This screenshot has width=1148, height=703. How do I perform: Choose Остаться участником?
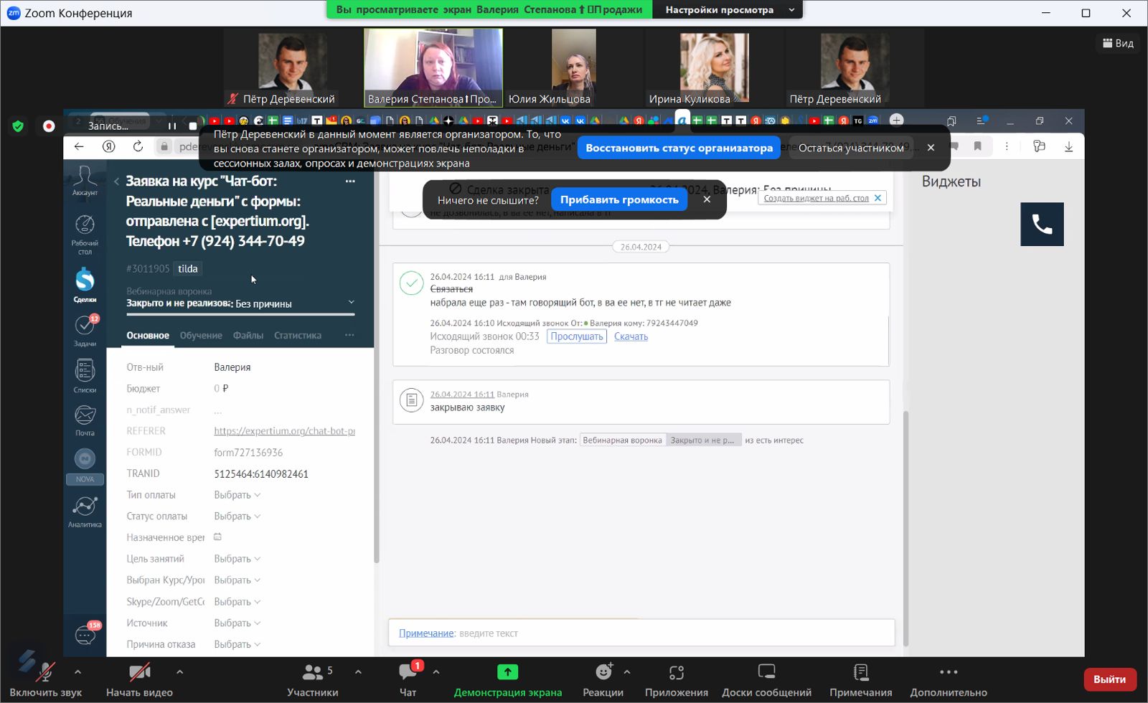point(851,148)
